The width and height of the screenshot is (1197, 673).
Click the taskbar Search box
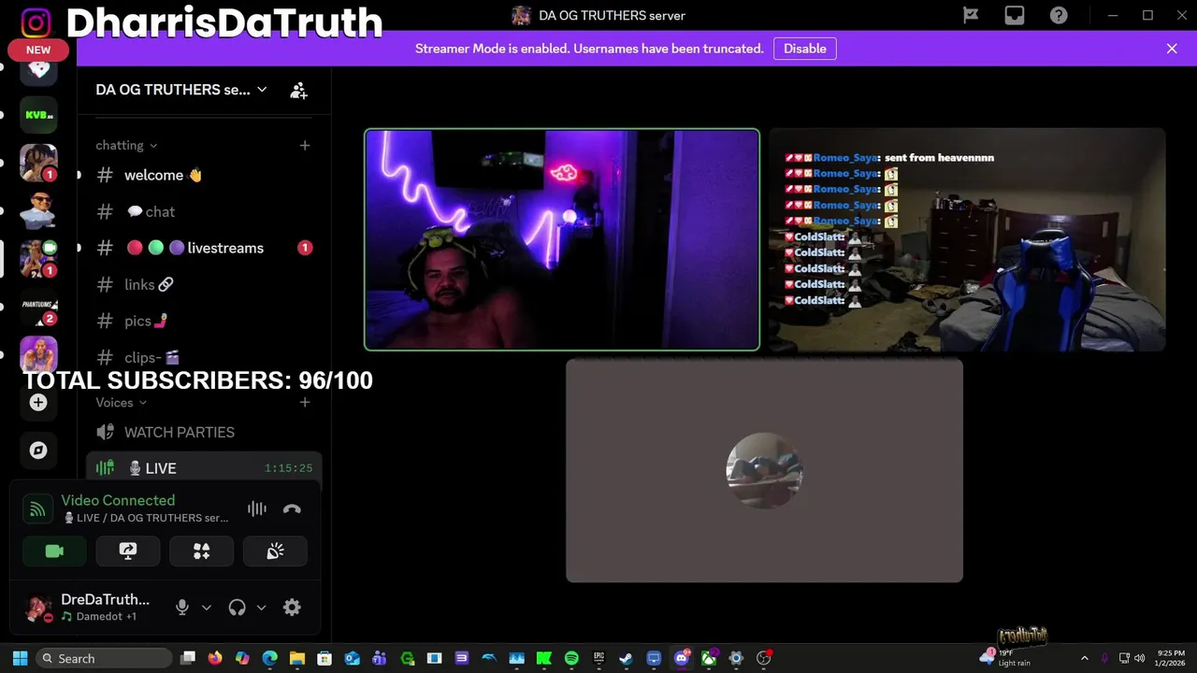pos(104,658)
